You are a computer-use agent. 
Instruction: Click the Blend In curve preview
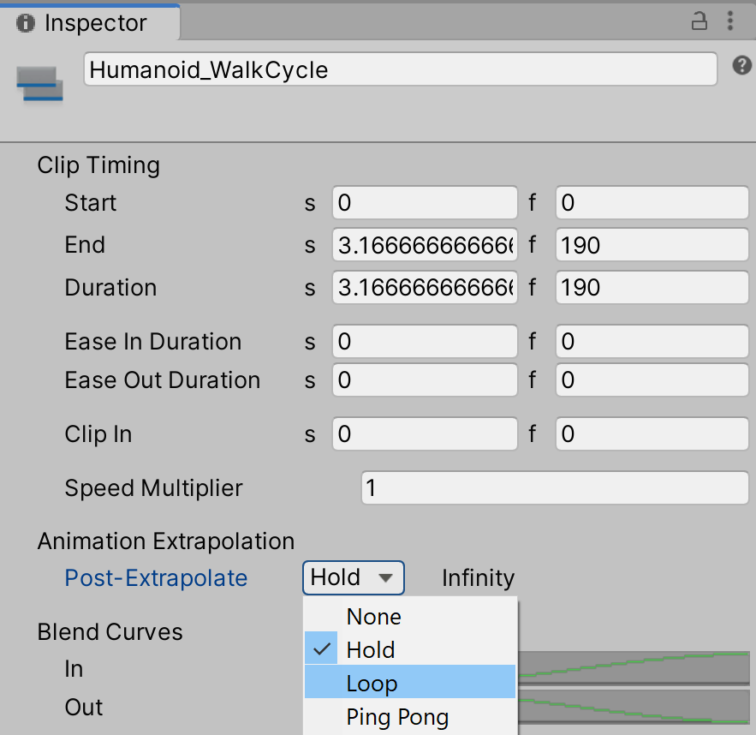pos(634,667)
